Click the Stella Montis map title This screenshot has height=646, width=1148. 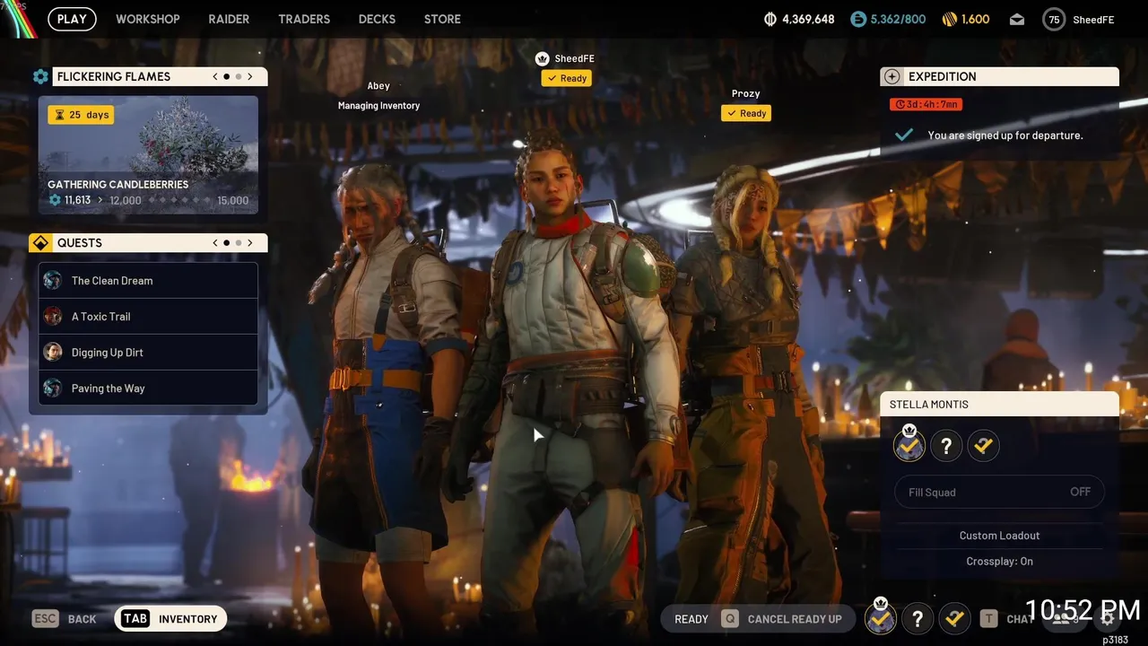point(928,405)
